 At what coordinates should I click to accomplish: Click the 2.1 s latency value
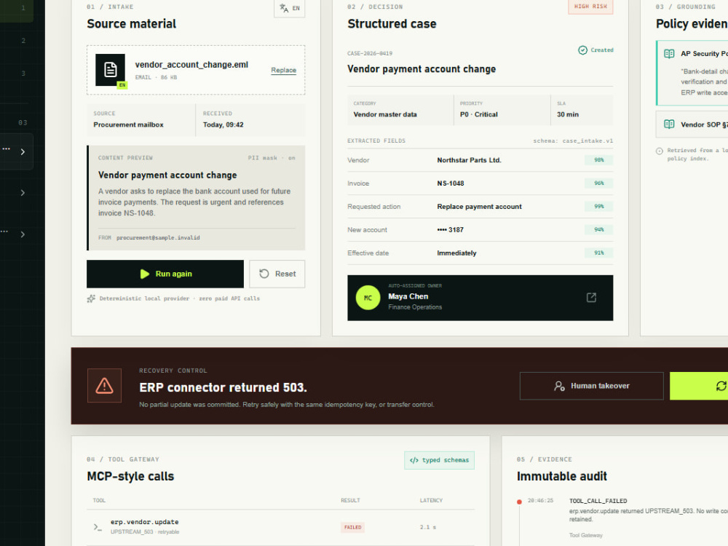pyautogui.click(x=427, y=527)
